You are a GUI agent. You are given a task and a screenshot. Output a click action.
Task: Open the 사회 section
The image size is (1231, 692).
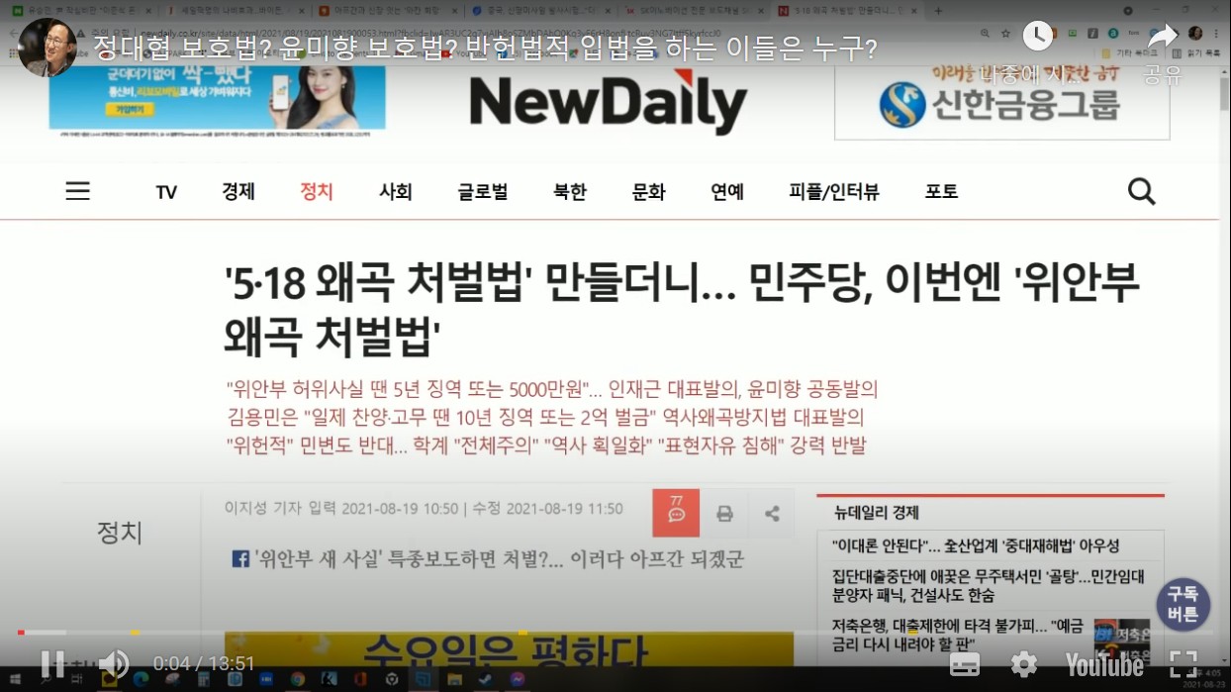click(x=396, y=191)
